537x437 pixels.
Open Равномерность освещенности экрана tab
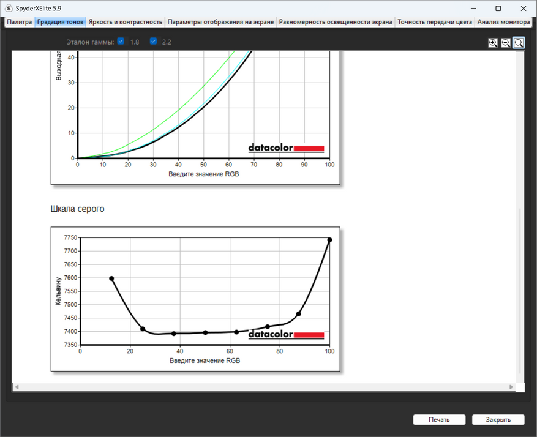(336, 22)
